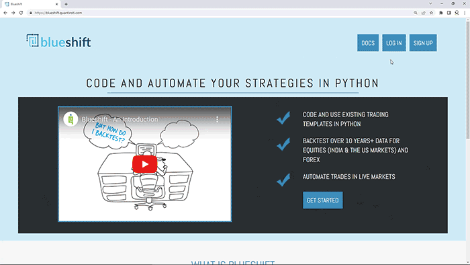
Task: Click the LOG IN button
Action: (x=394, y=43)
